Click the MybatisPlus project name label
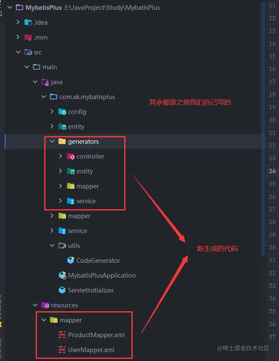The width and height of the screenshot is (279, 361). [x=43, y=8]
